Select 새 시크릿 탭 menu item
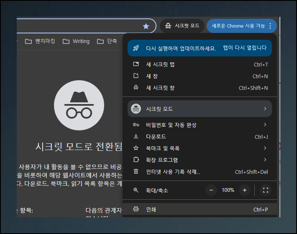The image size is (297, 234). 200,64
